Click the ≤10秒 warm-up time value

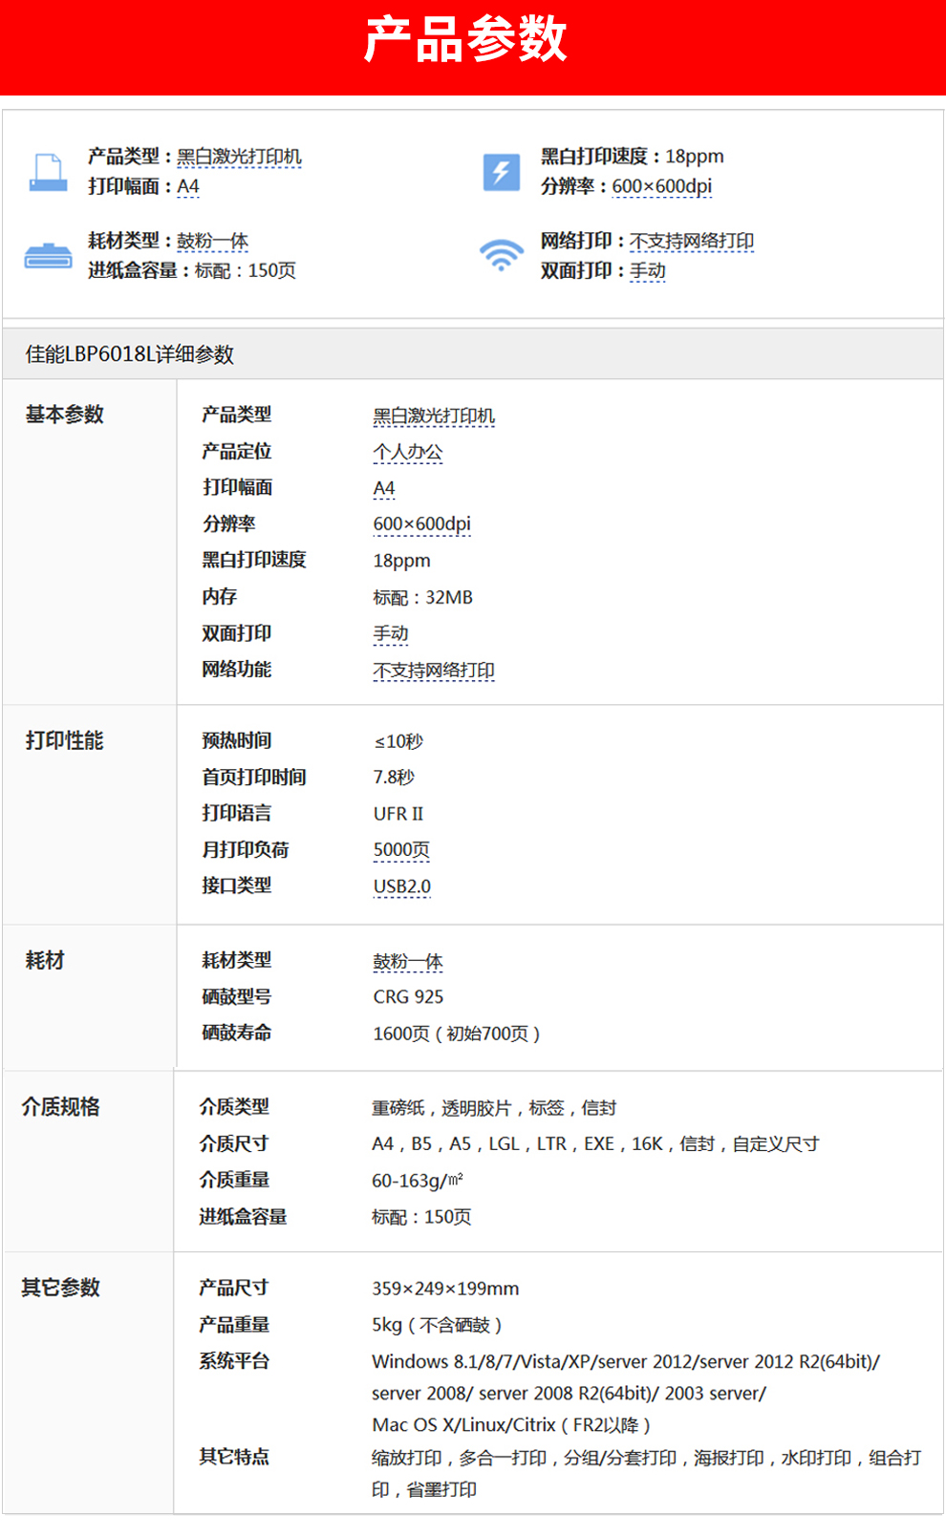[x=398, y=741]
